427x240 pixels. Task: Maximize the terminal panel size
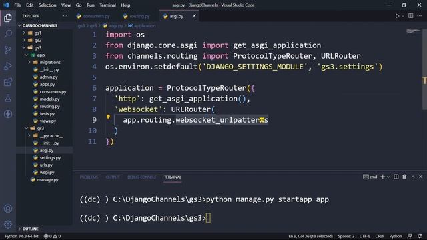coord(413,177)
